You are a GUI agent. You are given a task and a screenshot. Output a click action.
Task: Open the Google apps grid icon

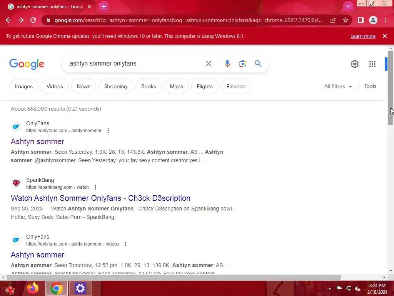[372, 64]
